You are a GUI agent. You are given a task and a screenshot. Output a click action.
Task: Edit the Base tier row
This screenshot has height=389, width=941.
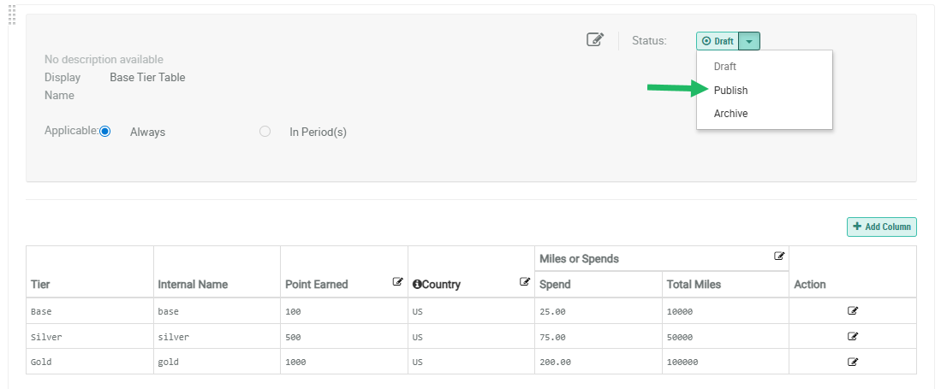852,310
